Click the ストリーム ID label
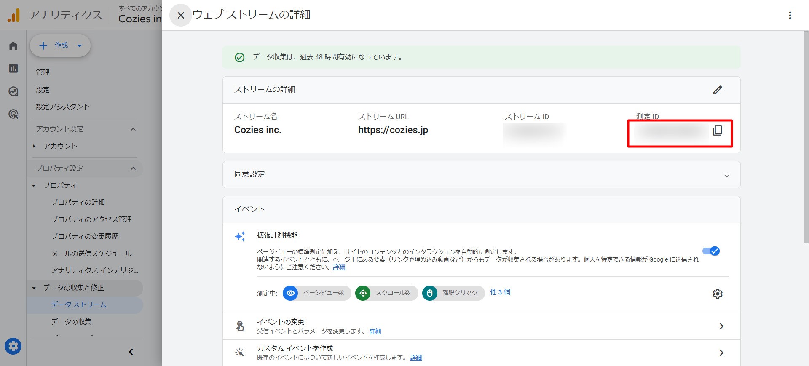The width and height of the screenshot is (809, 366). 527,117
